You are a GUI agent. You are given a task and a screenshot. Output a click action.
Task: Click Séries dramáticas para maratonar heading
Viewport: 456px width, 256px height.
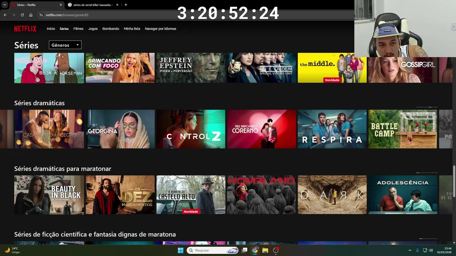[63, 169]
